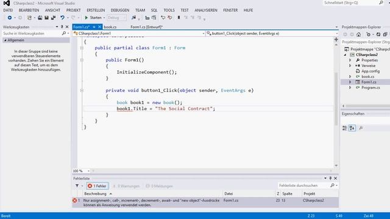Click the Starten button label
This screenshot has width=390, height=219.
point(96,18)
